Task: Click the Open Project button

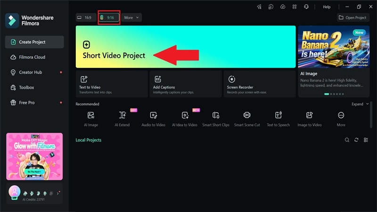Action: (x=352, y=17)
